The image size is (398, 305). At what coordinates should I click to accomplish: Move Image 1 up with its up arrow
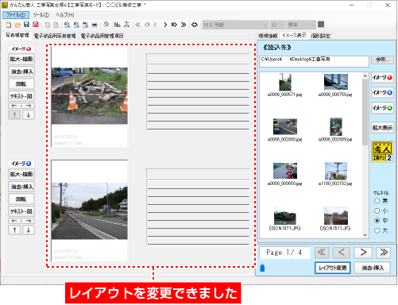pos(14,115)
